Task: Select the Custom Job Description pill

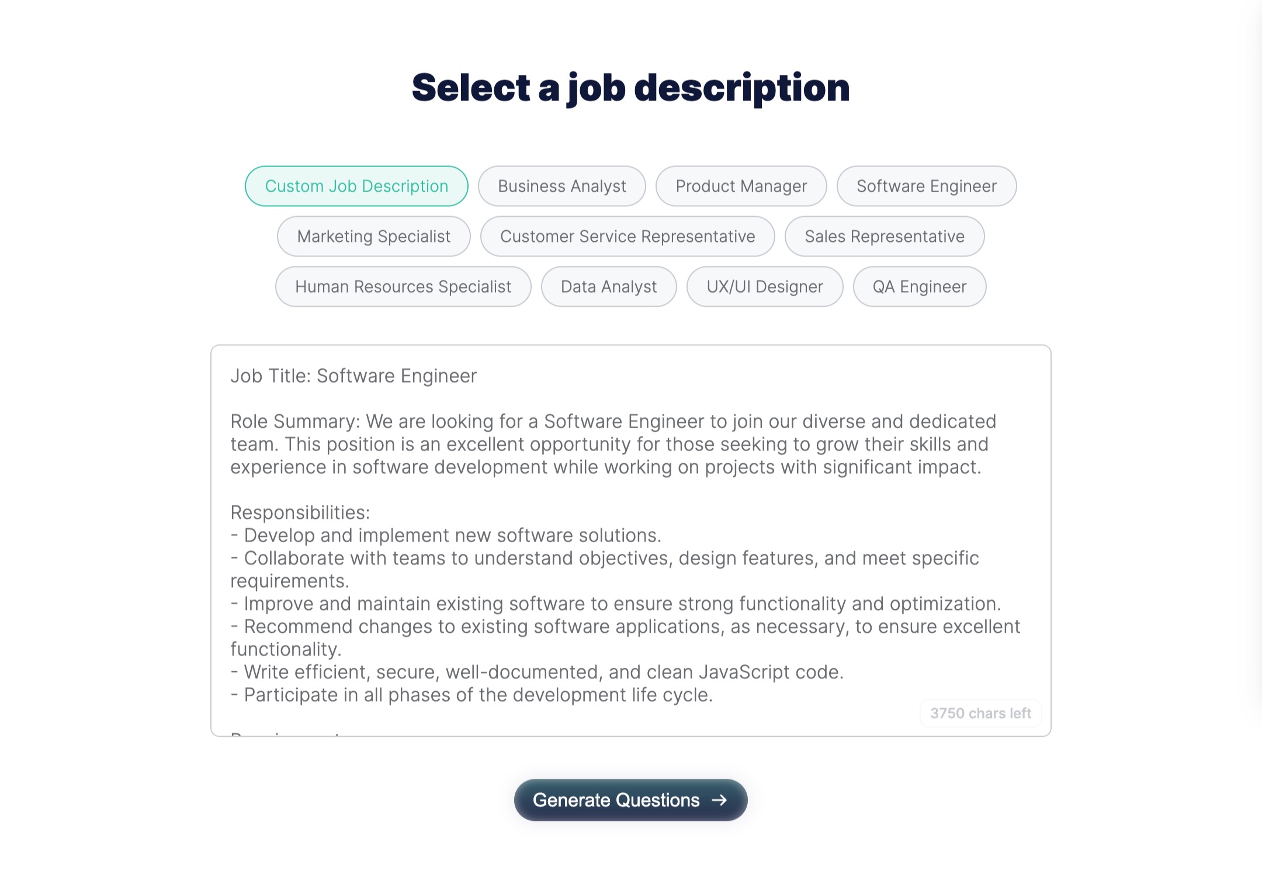Action: click(x=356, y=186)
